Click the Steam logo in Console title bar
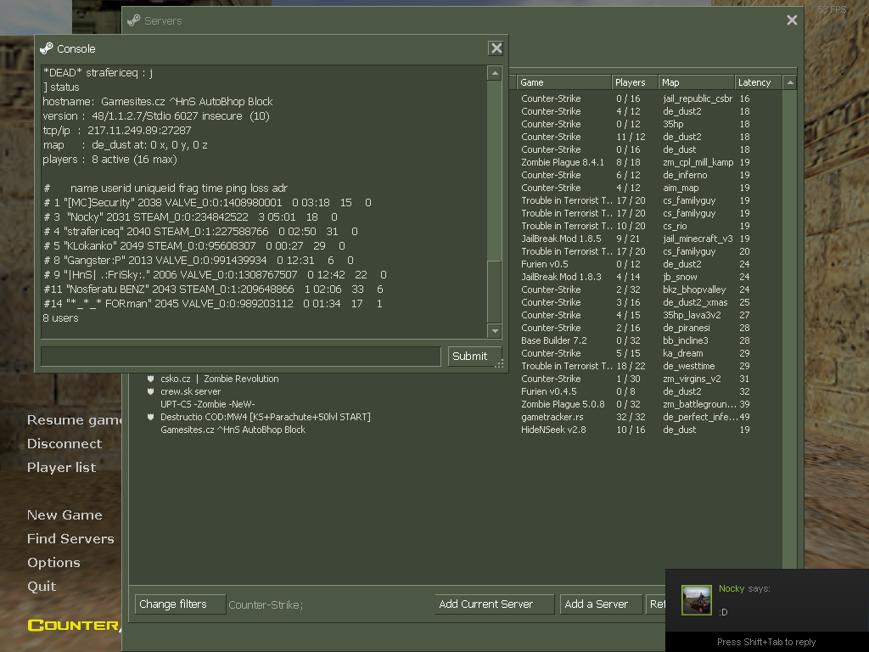Screen dimensions: 869x652 [x=47, y=48]
